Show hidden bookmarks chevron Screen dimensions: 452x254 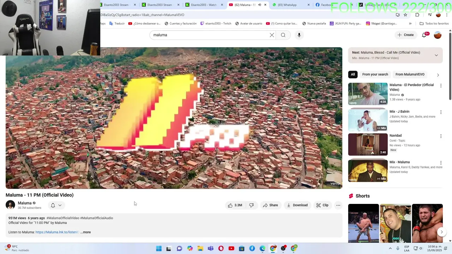(x=410, y=24)
